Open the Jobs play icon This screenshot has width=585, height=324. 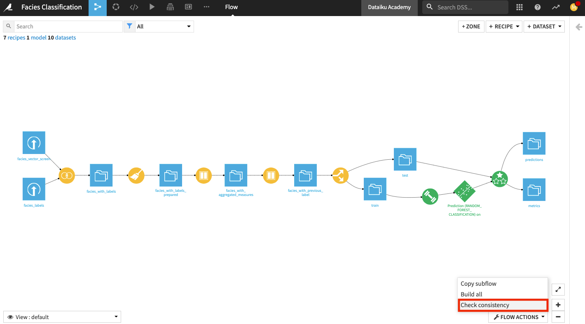152,7
